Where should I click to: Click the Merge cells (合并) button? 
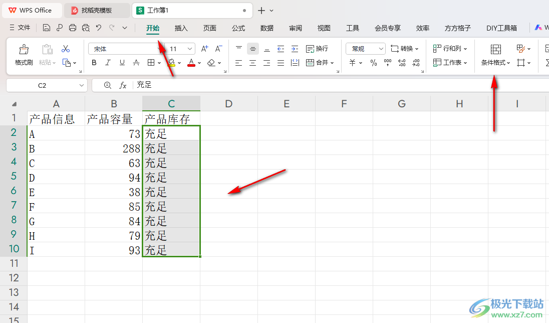click(x=320, y=63)
